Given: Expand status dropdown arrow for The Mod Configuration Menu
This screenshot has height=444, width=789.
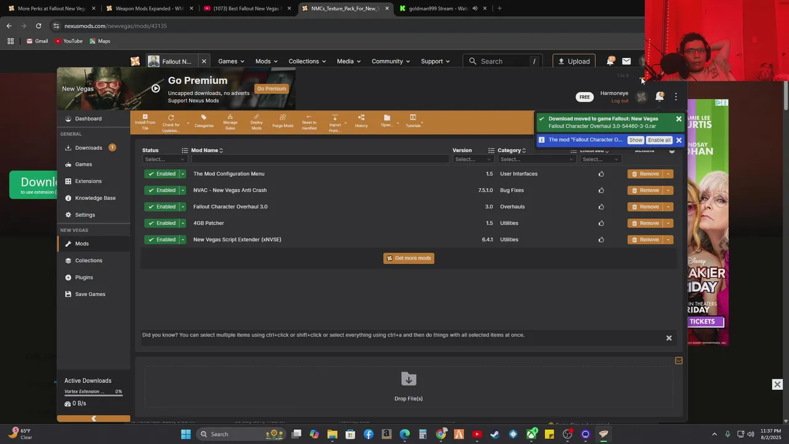Looking at the screenshot, I should pyautogui.click(x=182, y=174).
